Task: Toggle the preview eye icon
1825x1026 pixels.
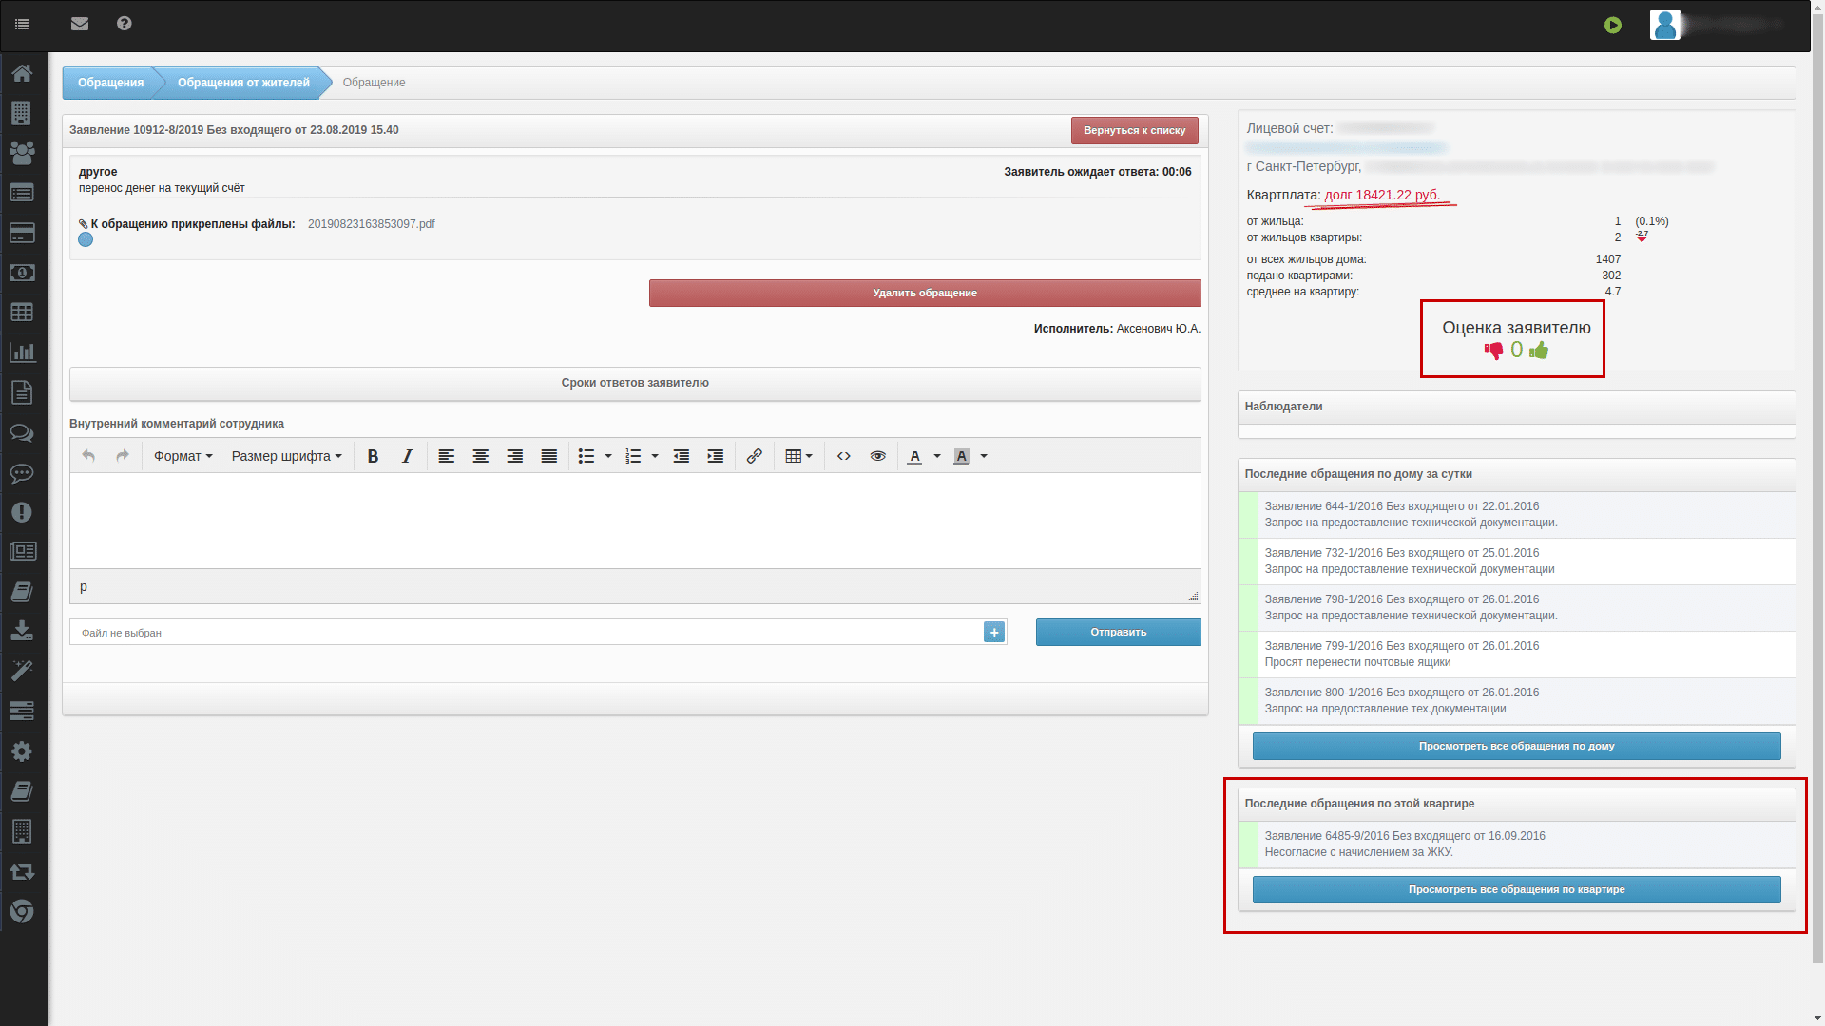Action: pos(877,456)
